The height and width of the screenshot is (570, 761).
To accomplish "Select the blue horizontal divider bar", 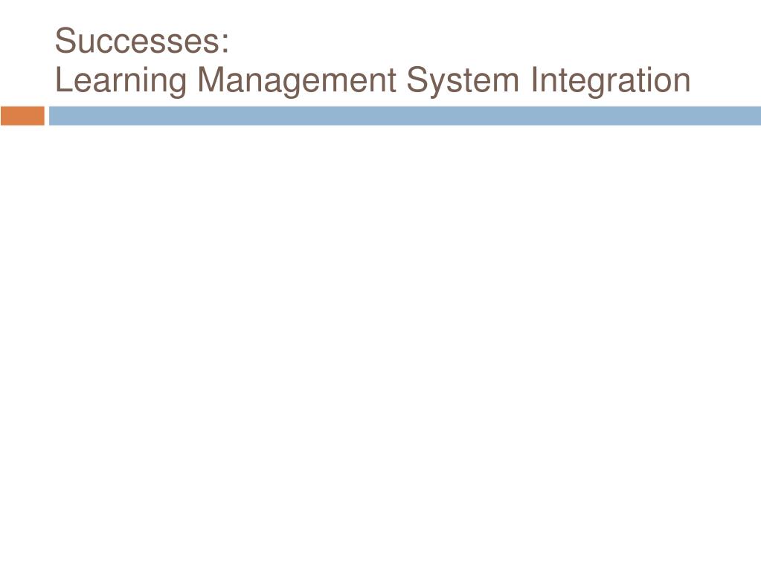I will tap(405, 116).
